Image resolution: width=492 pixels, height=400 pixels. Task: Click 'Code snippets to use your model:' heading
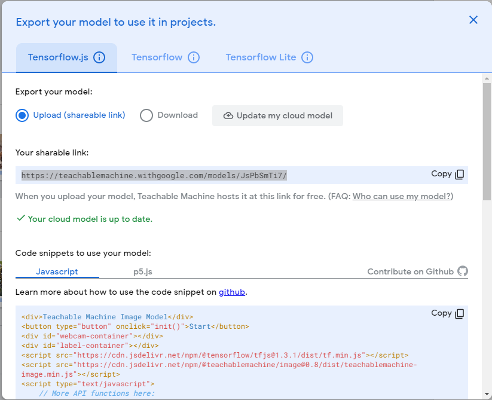tap(83, 253)
